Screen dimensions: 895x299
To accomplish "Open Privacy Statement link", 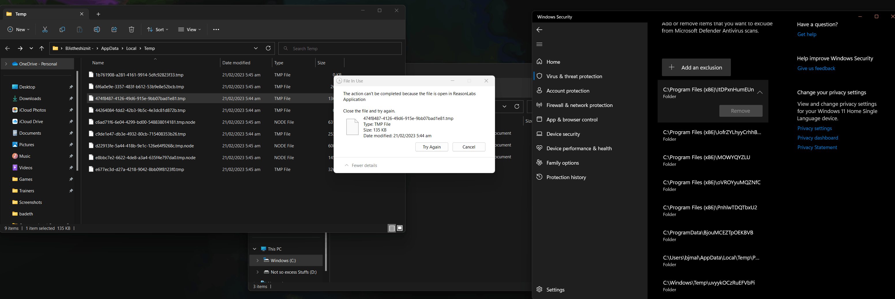I will click(x=817, y=147).
